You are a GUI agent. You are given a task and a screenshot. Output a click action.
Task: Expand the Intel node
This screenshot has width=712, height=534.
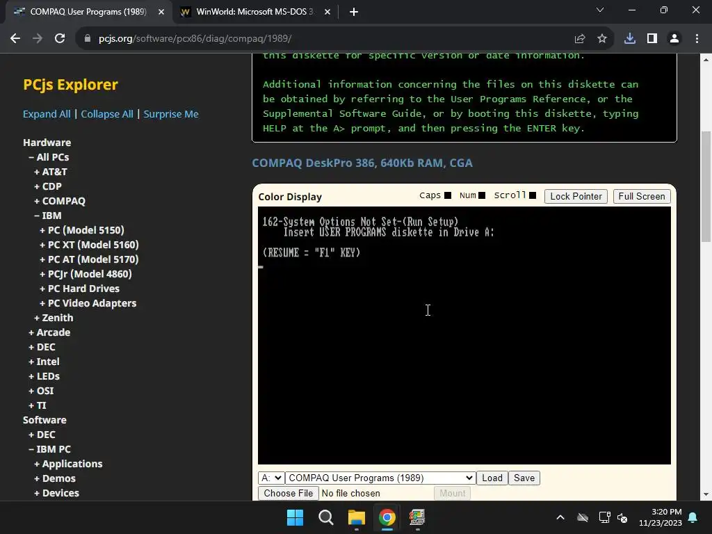click(44, 362)
